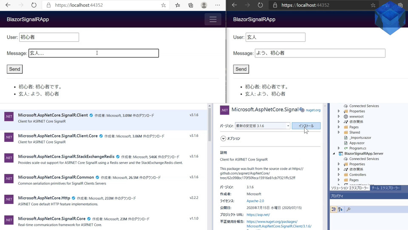This screenshot has height=230, width=408.
Task: Expand wwwroot folder node
Action: 339,116
